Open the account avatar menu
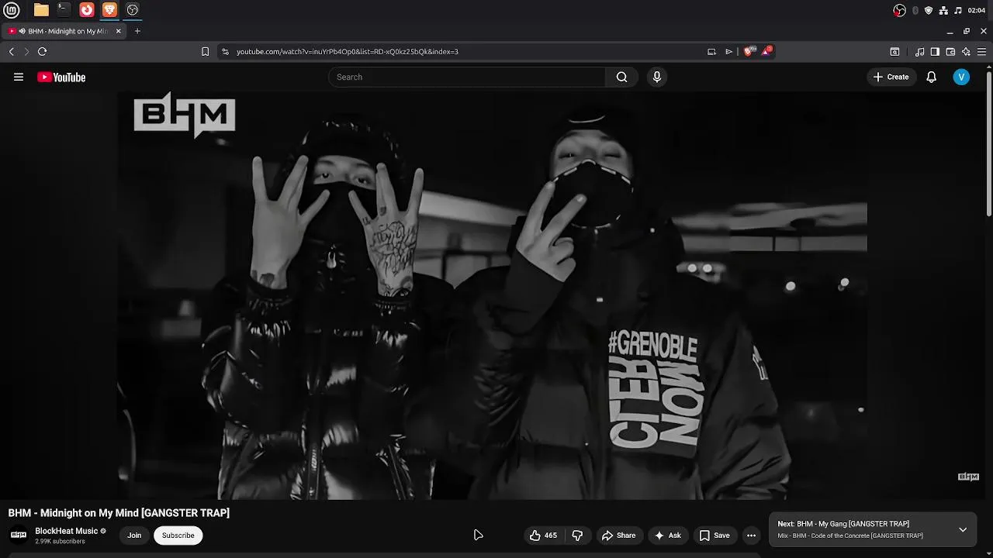Viewport: 993px width, 558px height. click(x=961, y=77)
